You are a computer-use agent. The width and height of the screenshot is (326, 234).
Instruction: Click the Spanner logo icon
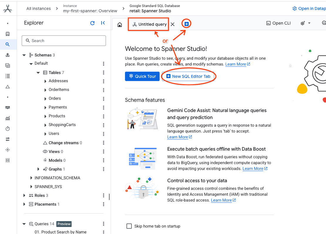tap(8, 9)
